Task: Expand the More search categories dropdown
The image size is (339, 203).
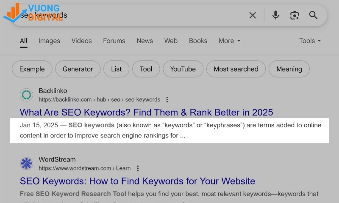Action: pos(229,41)
